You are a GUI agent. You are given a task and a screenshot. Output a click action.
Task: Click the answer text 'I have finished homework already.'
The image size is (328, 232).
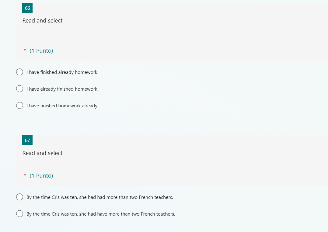point(62,106)
